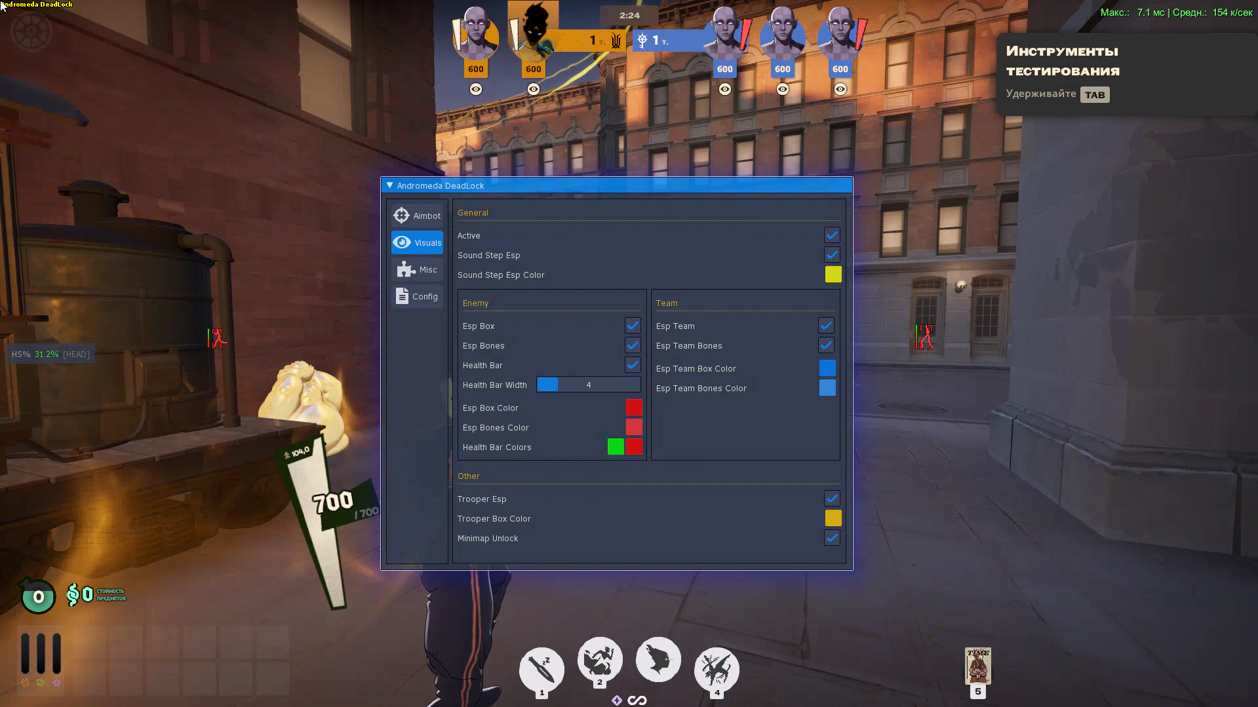Open the Sound Step Esp Color swatch
The width and height of the screenshot is (1258, 707).
click(x=833, y=275)
